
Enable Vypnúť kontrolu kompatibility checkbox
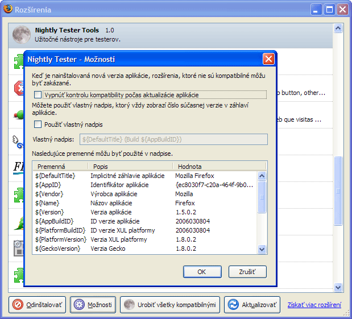(38, 95)
